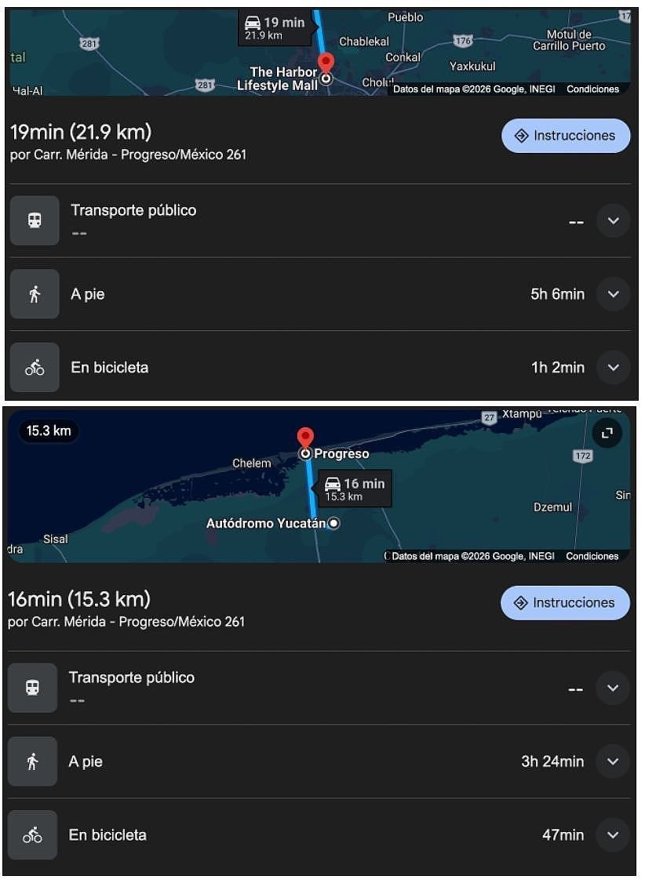This screenshot has width=645, height=883.
Task: Click the bicycle icon in the bottom panel
Action: coord(32,835)
